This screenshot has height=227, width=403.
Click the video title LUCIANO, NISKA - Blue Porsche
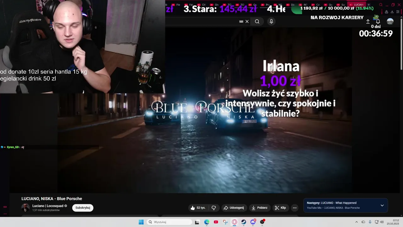pos(52,199)
